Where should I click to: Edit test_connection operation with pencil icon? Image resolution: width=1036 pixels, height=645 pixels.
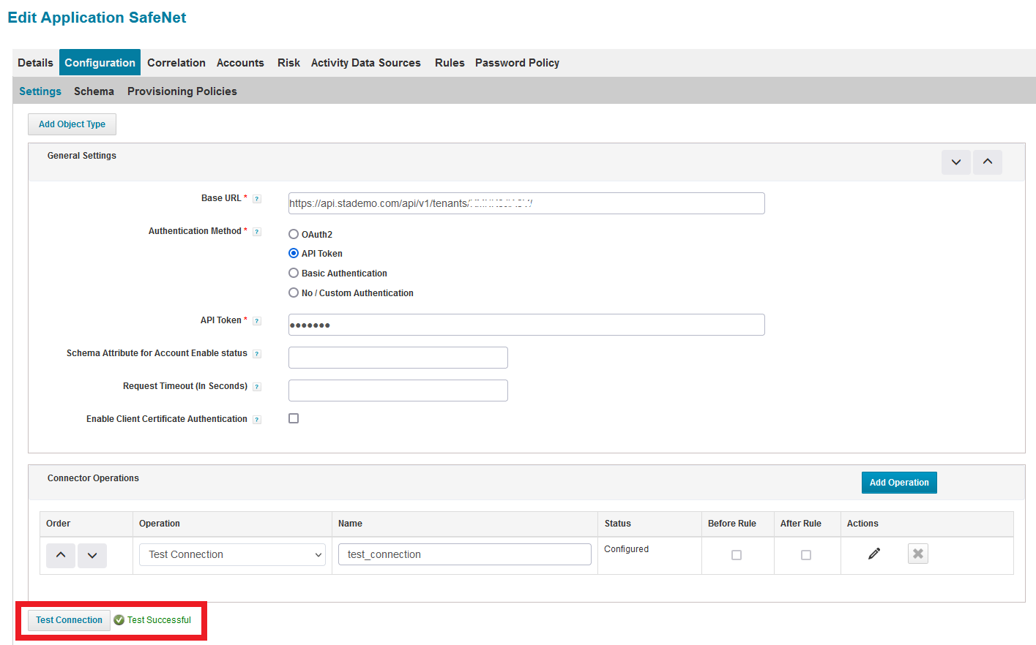(874, 554)
